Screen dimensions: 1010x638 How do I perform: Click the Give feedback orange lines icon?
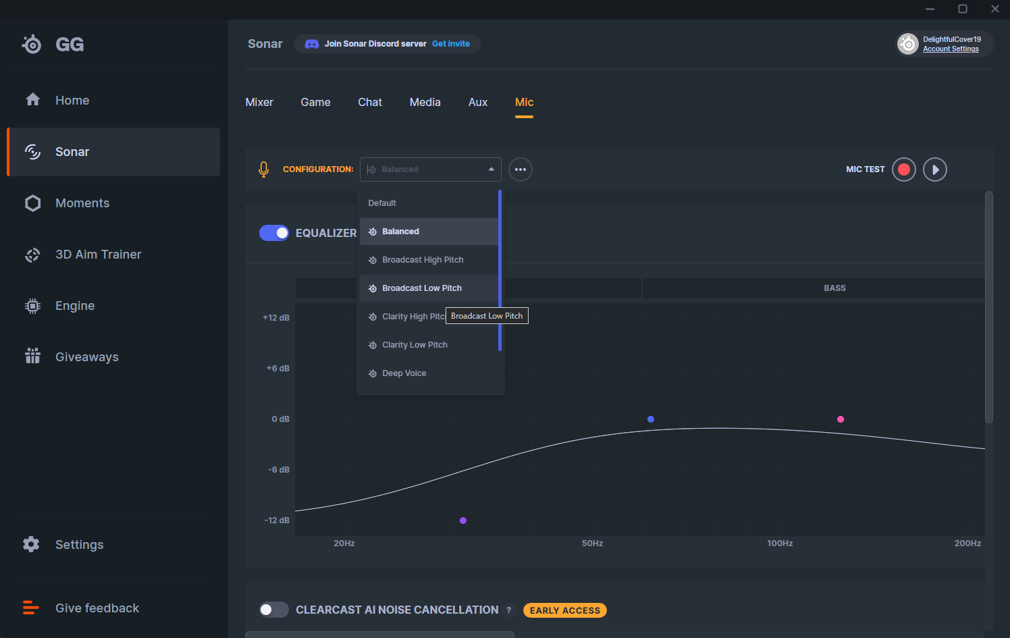(x=31, y=608)
